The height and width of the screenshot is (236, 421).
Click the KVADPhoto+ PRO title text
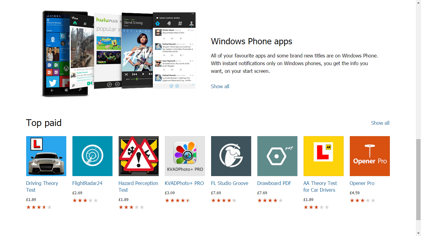point(184,183)
